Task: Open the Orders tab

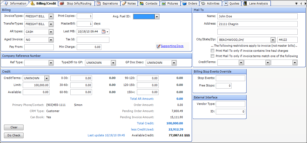Action: coord(190,3)
